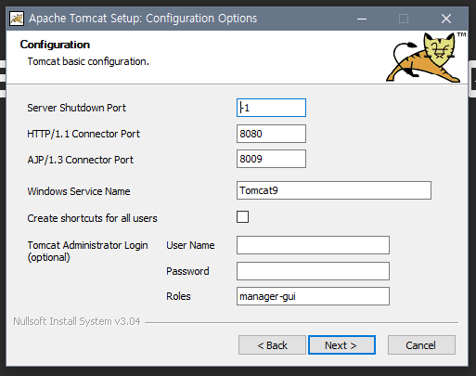Minimize the Apache Tomcat Setup window
The width and height of the screenshot is (476, 376).
(x=362, y=19)
